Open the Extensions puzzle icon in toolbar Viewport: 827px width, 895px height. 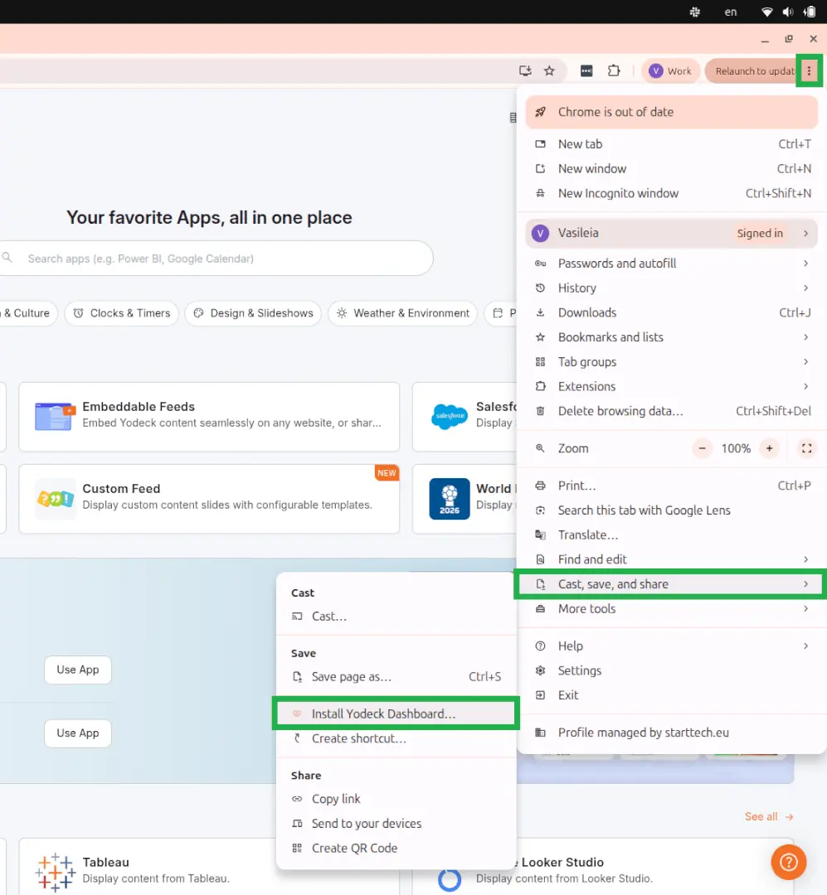(x=614, y=70)
